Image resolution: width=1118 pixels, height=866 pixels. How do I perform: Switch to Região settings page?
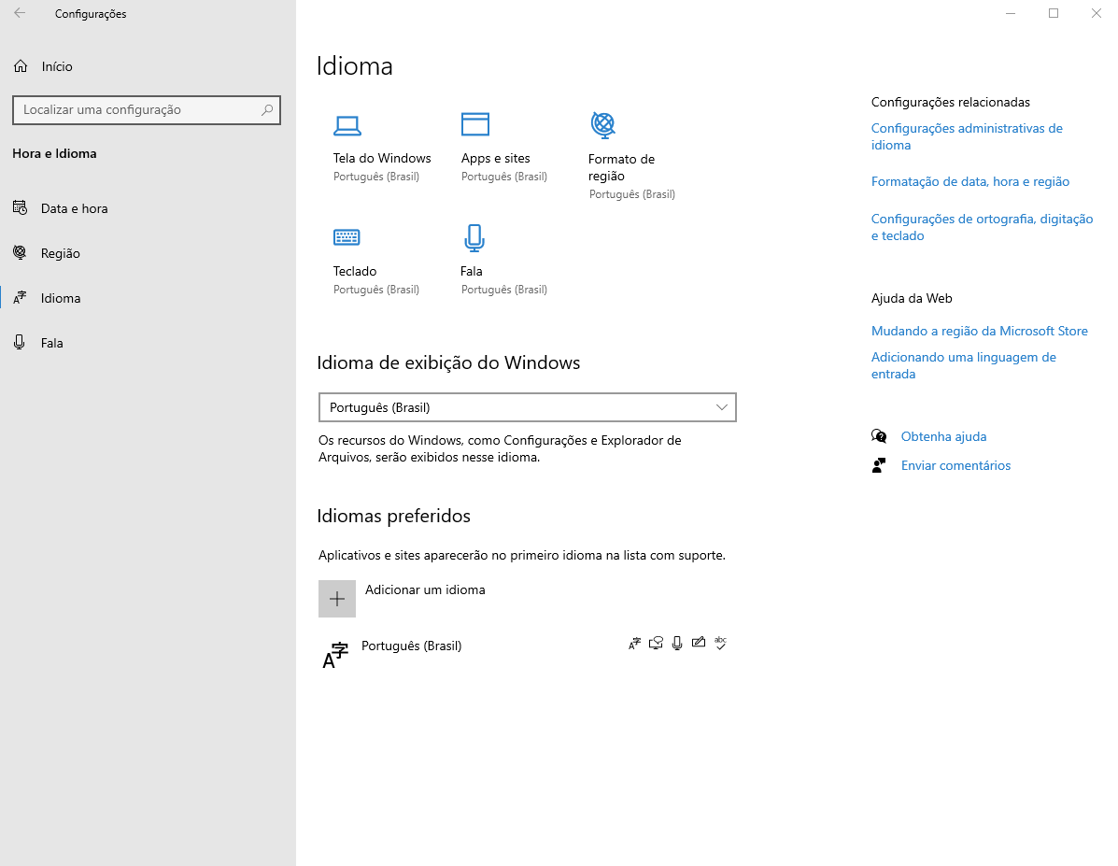tap(60, 253)
